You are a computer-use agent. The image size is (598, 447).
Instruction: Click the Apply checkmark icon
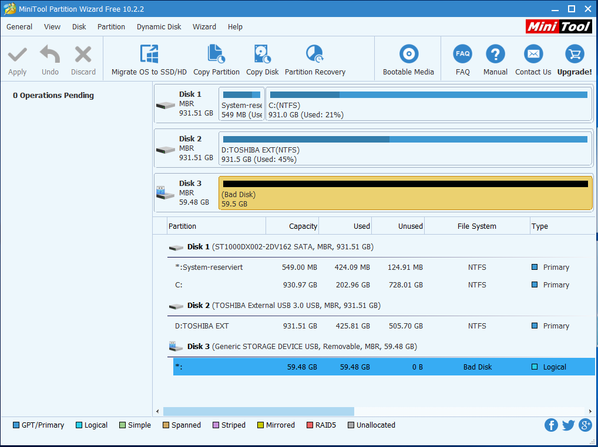[x=18, y=55]
